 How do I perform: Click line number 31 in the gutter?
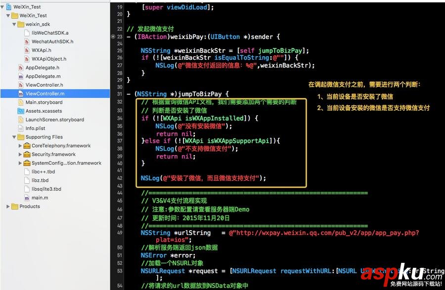click(119, 93)
